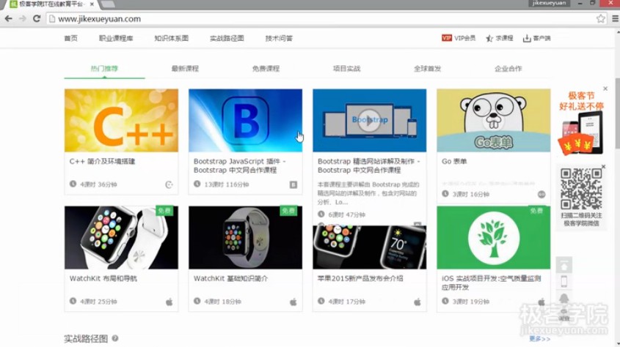
Task: Open a new browser tab
Action: click(x=107, y=4)
